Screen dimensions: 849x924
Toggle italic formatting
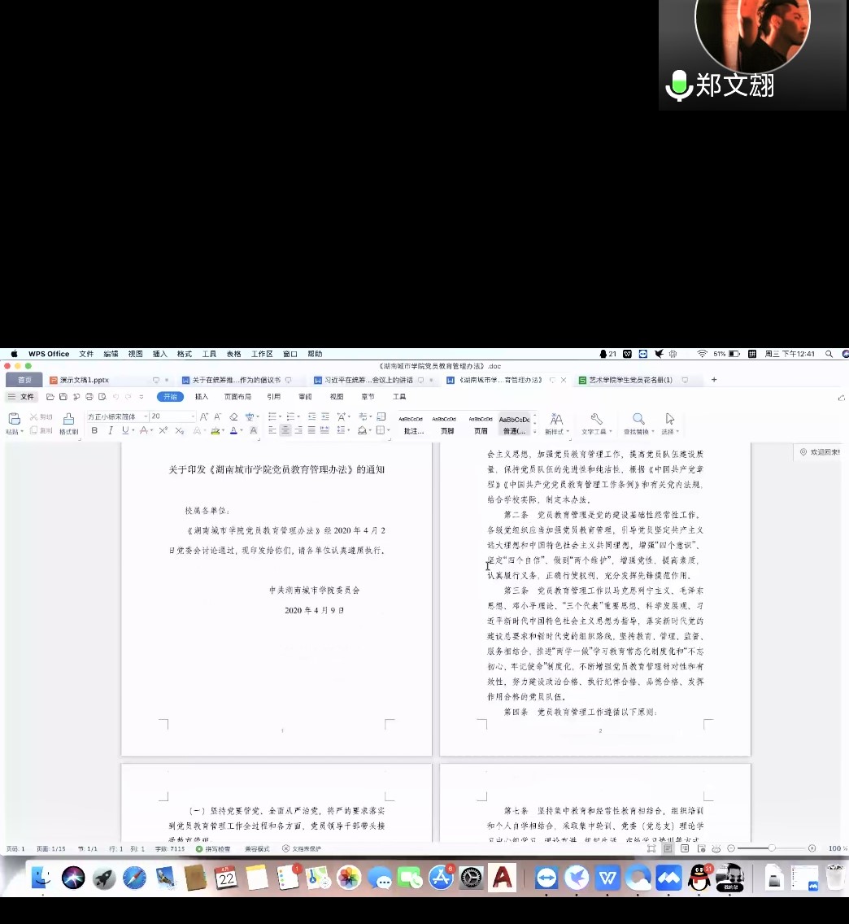pyautogui.click(x=110, y=430)
